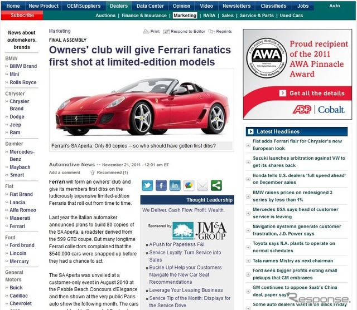Open the Jobs tab
Screen dimensions: 357x310
tap(303, 6)
